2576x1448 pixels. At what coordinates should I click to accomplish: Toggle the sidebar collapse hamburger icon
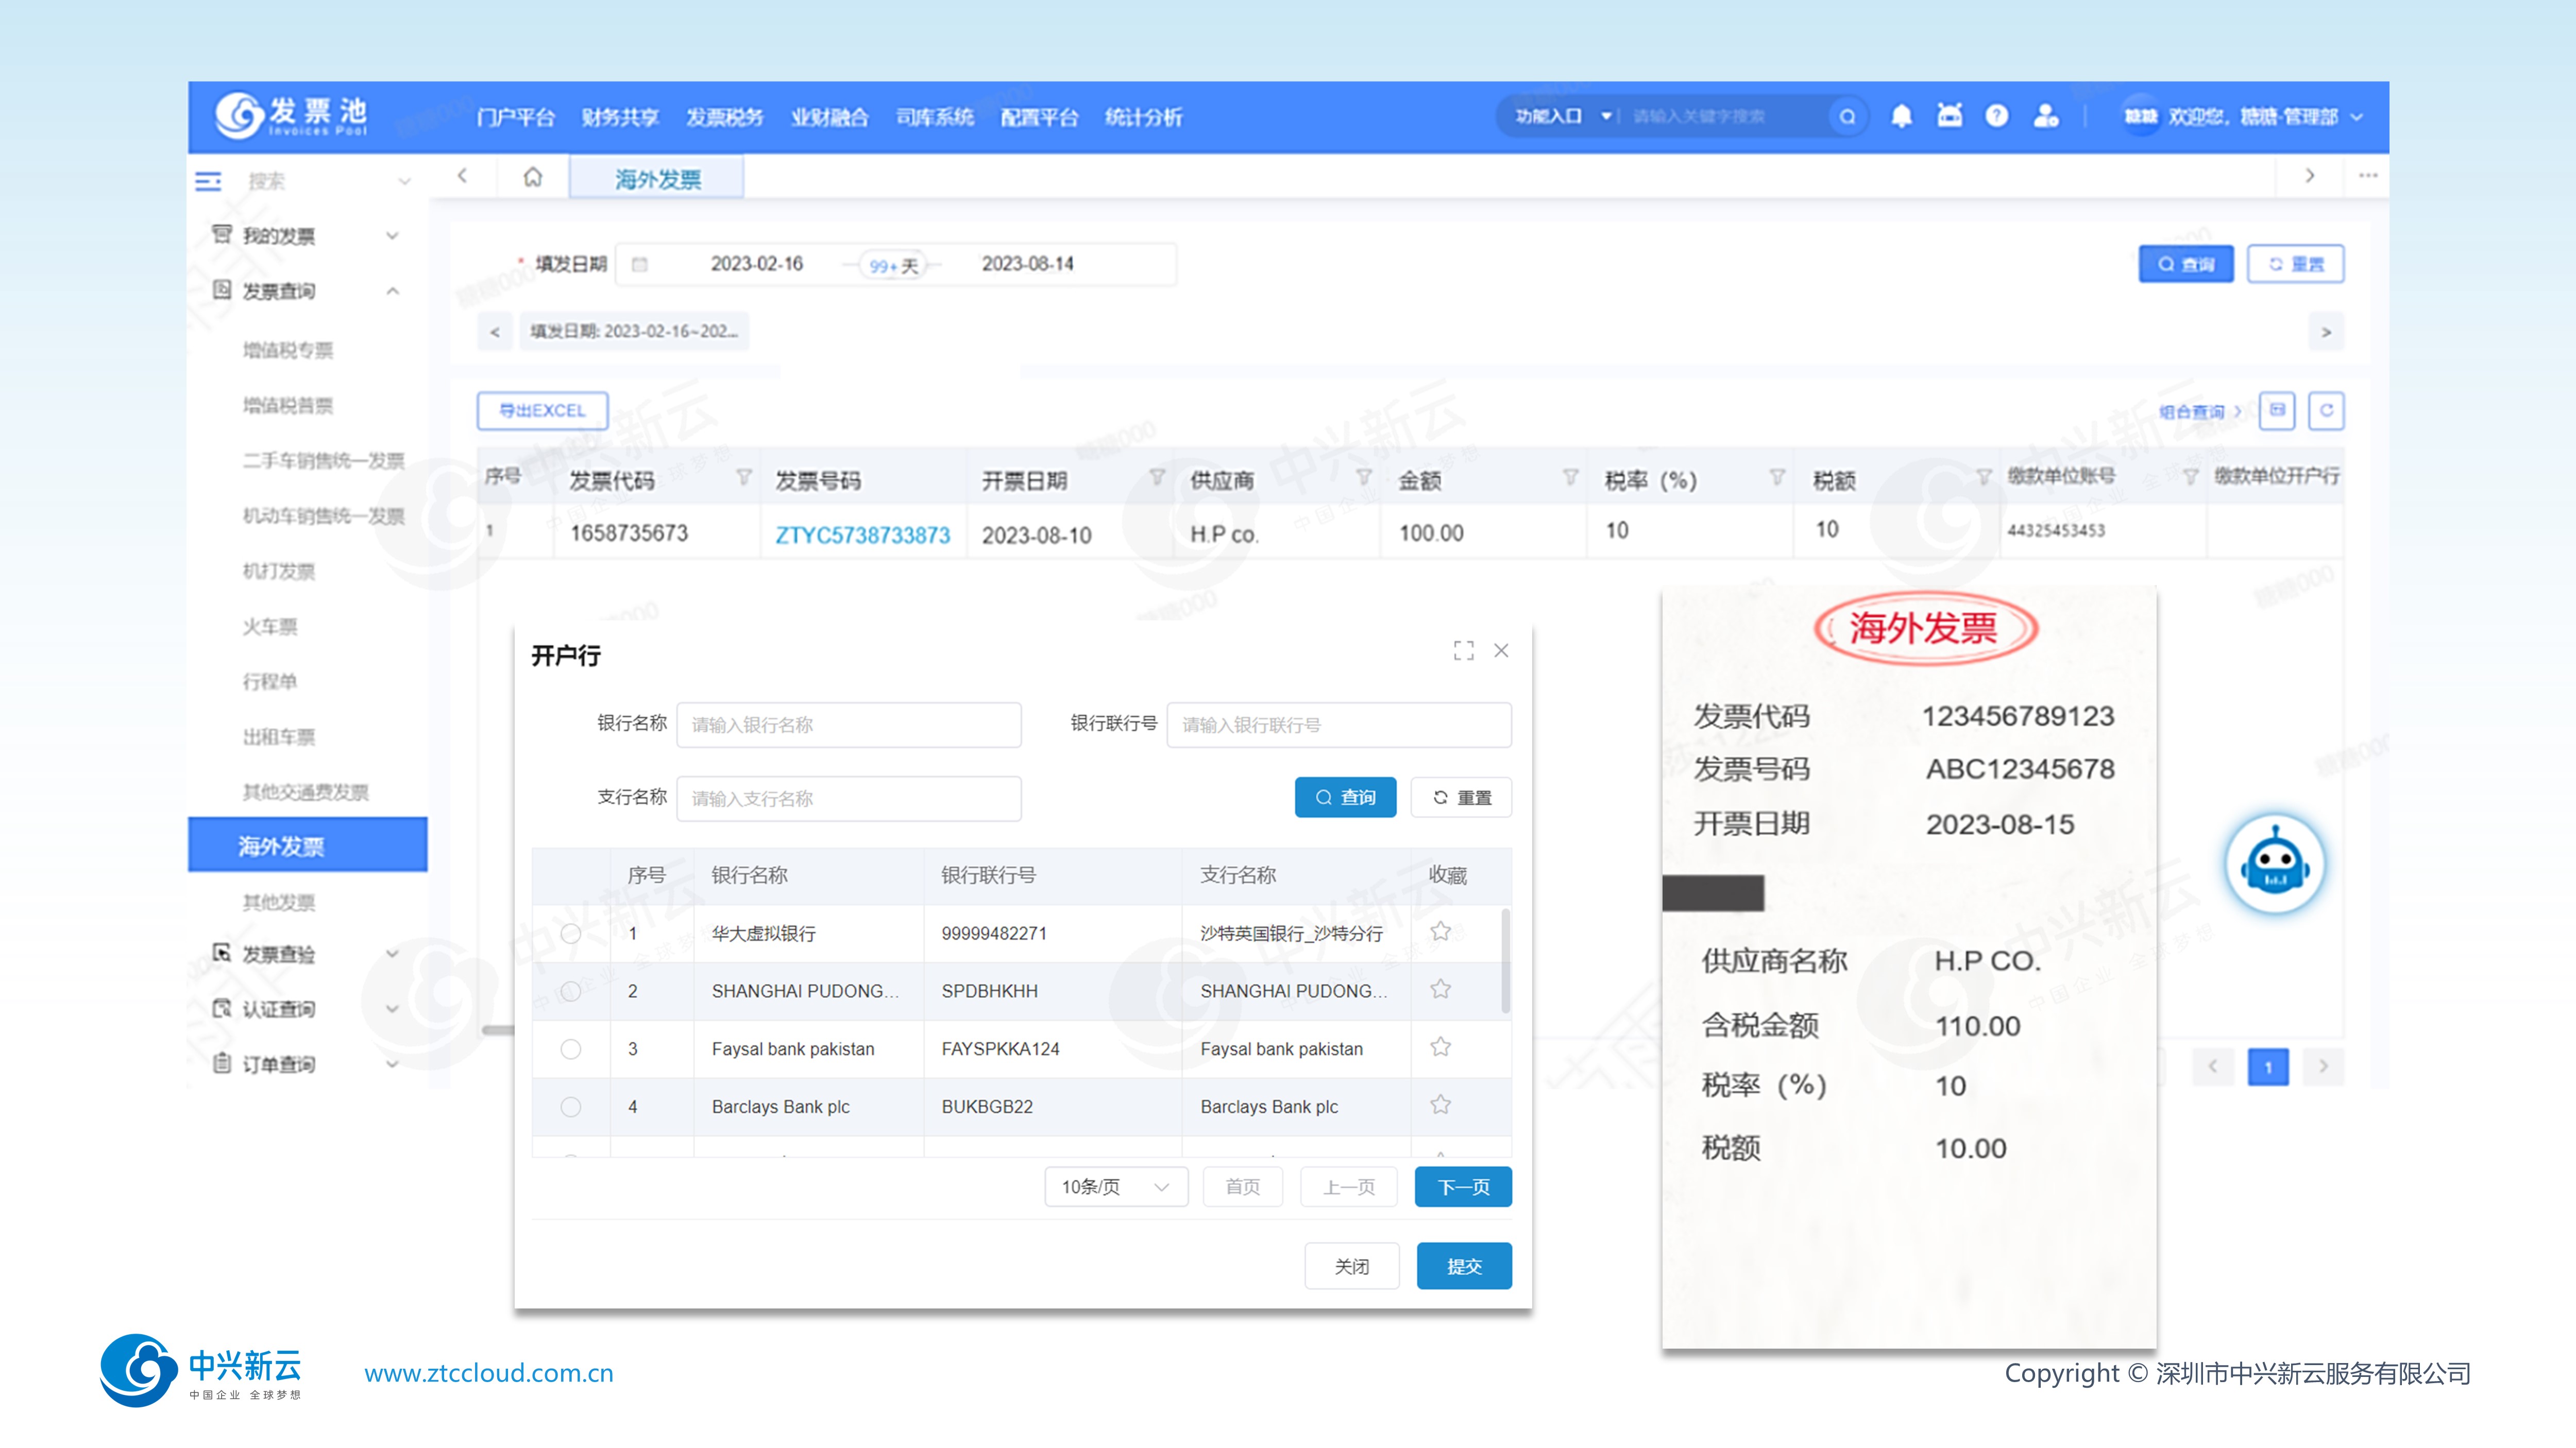(x=208, y=181)
